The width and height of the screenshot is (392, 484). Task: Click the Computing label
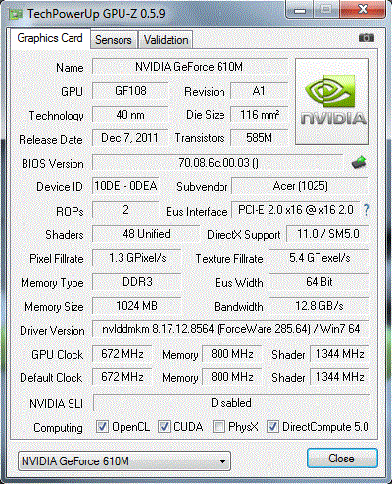click(x=58, y=428)
